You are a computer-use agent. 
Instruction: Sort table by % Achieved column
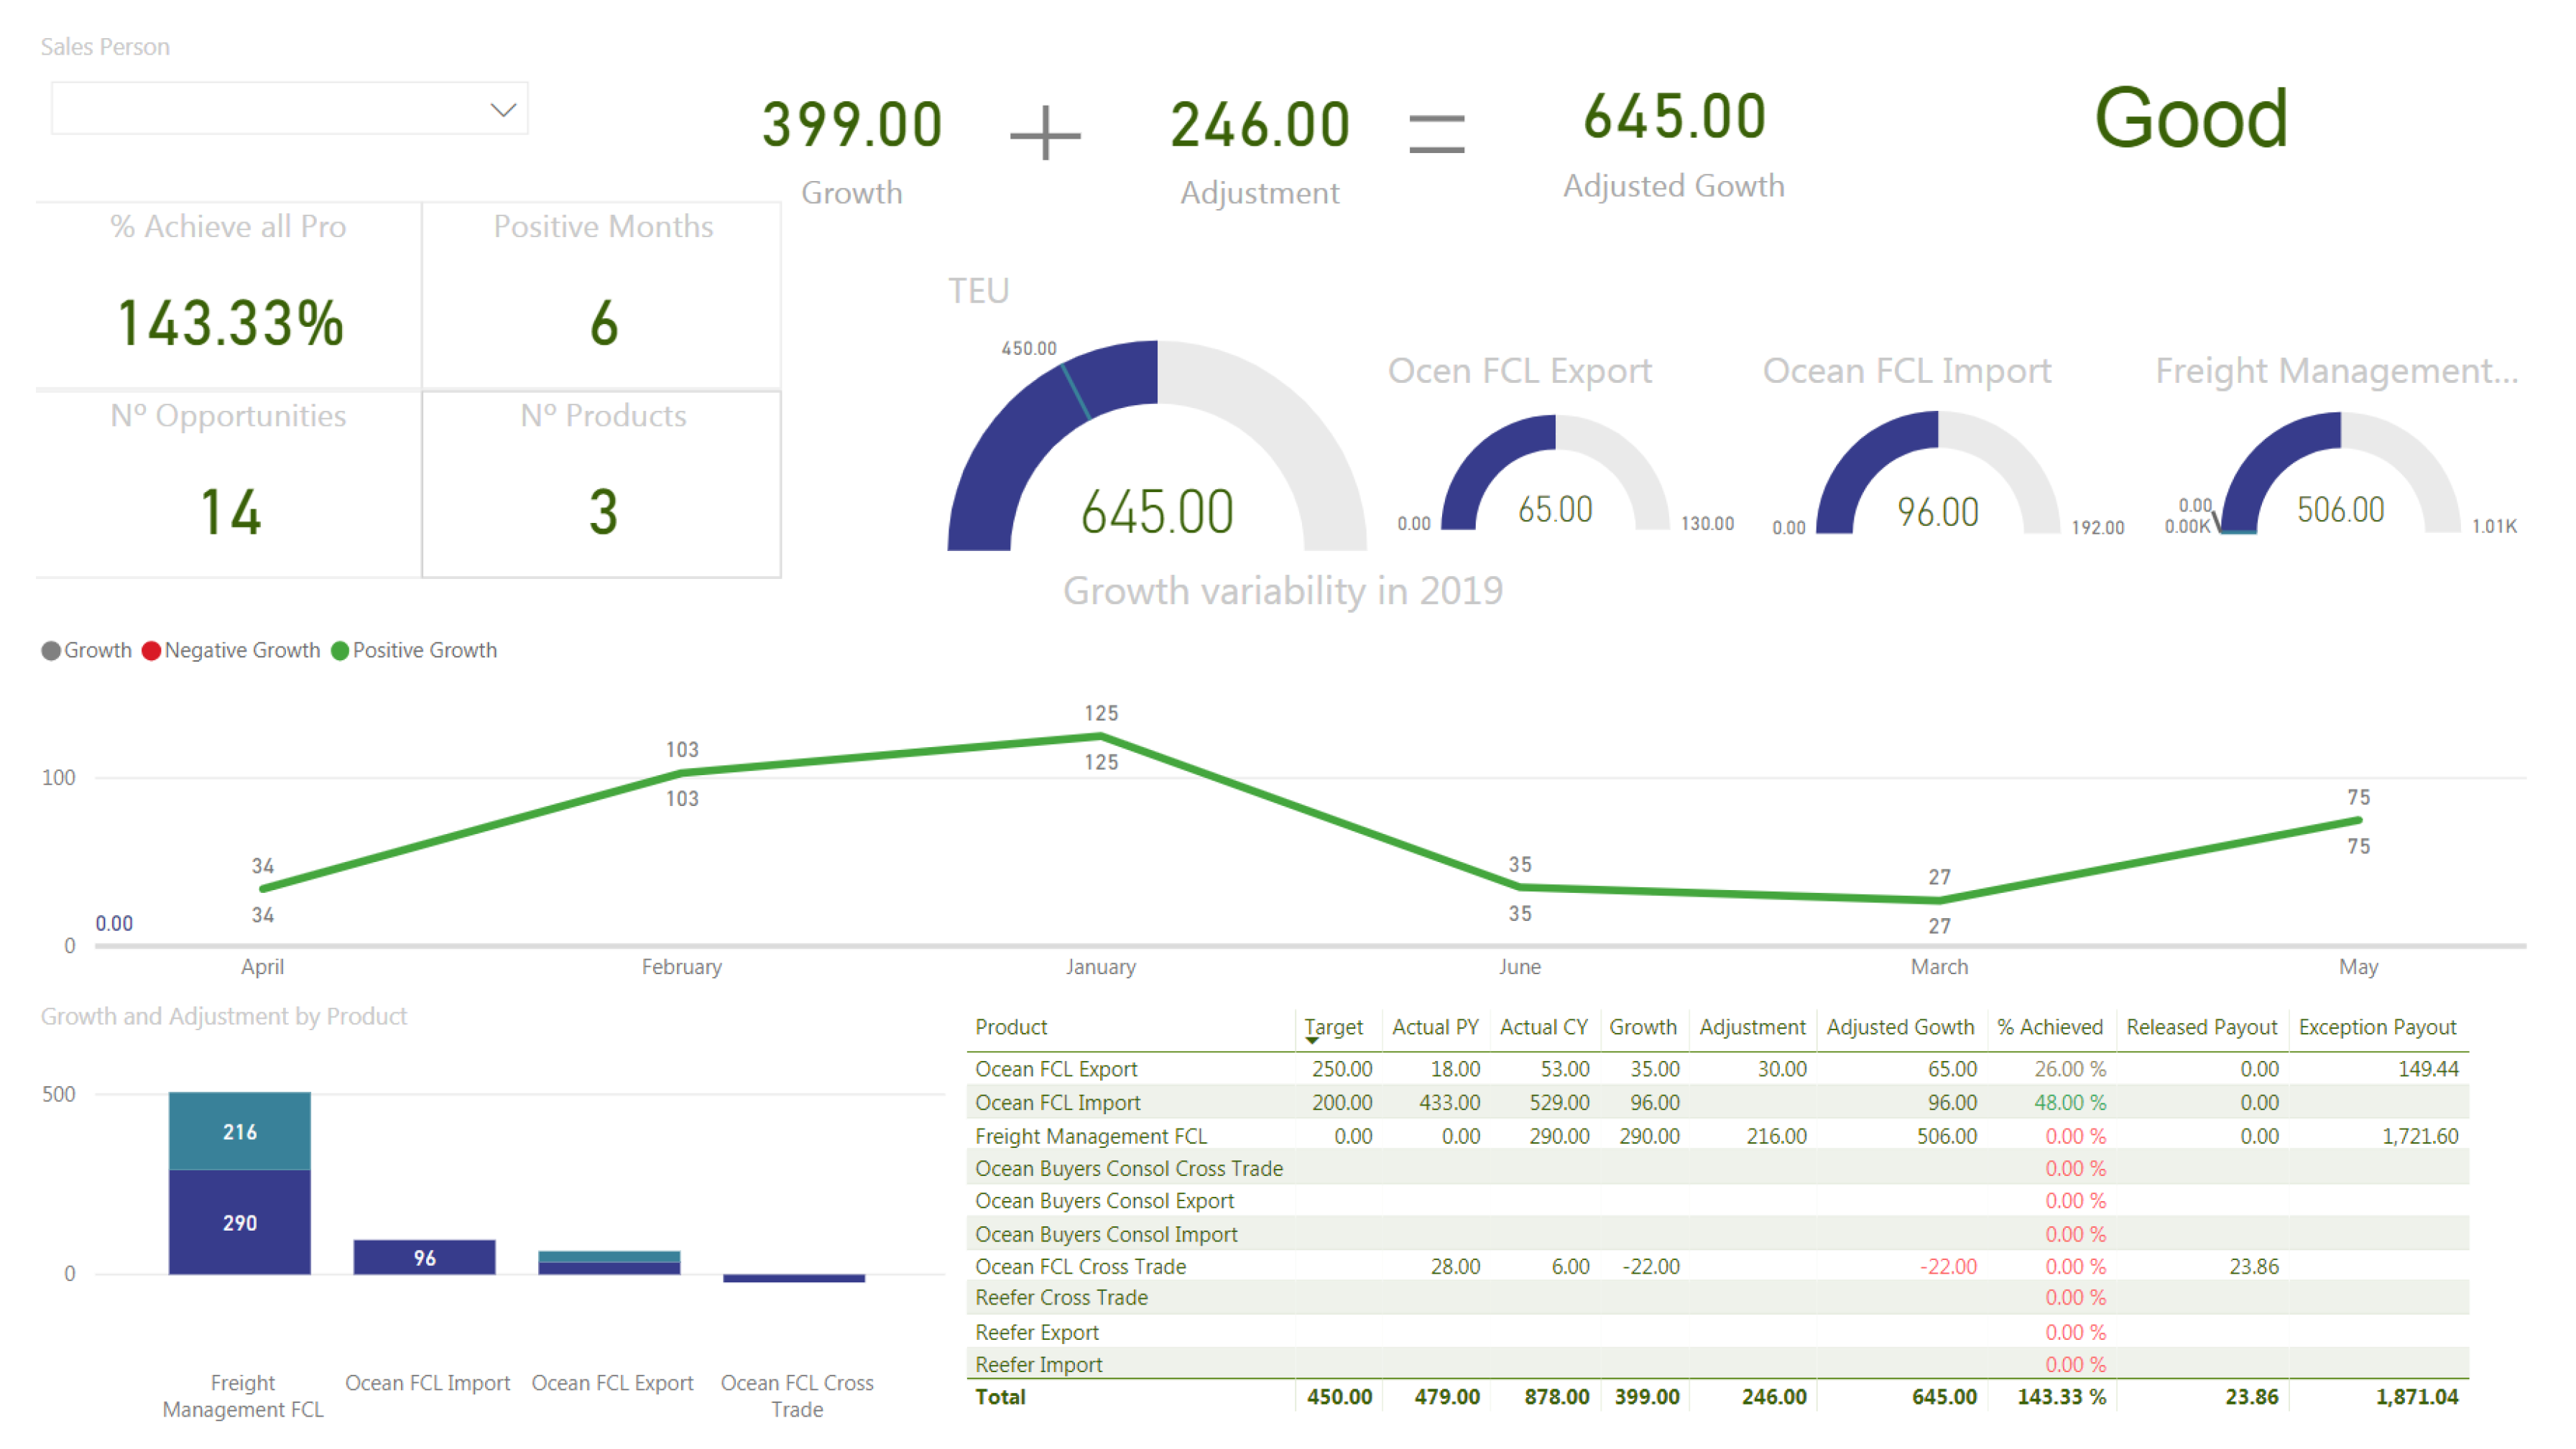tap(2049, 1027)
